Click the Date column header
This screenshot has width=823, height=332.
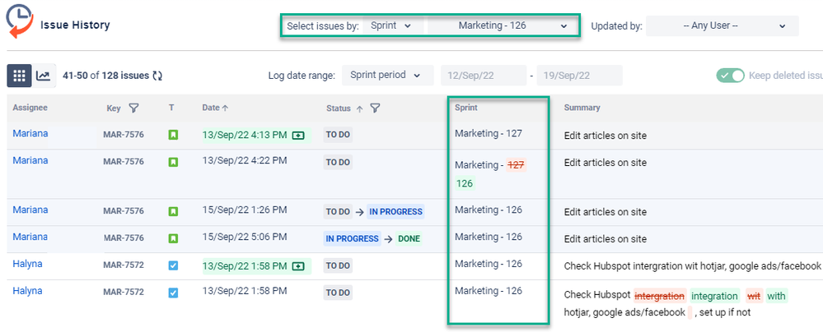click(x=210, y=108)
